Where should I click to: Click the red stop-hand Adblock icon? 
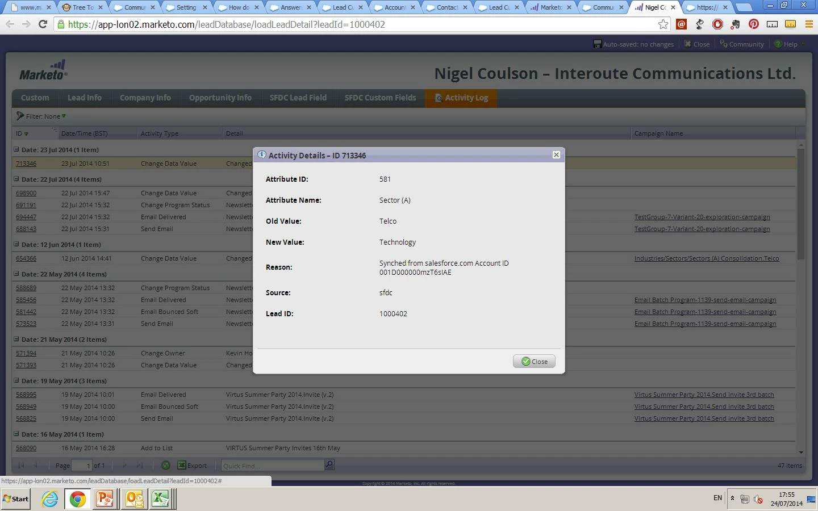coord(717,24)
